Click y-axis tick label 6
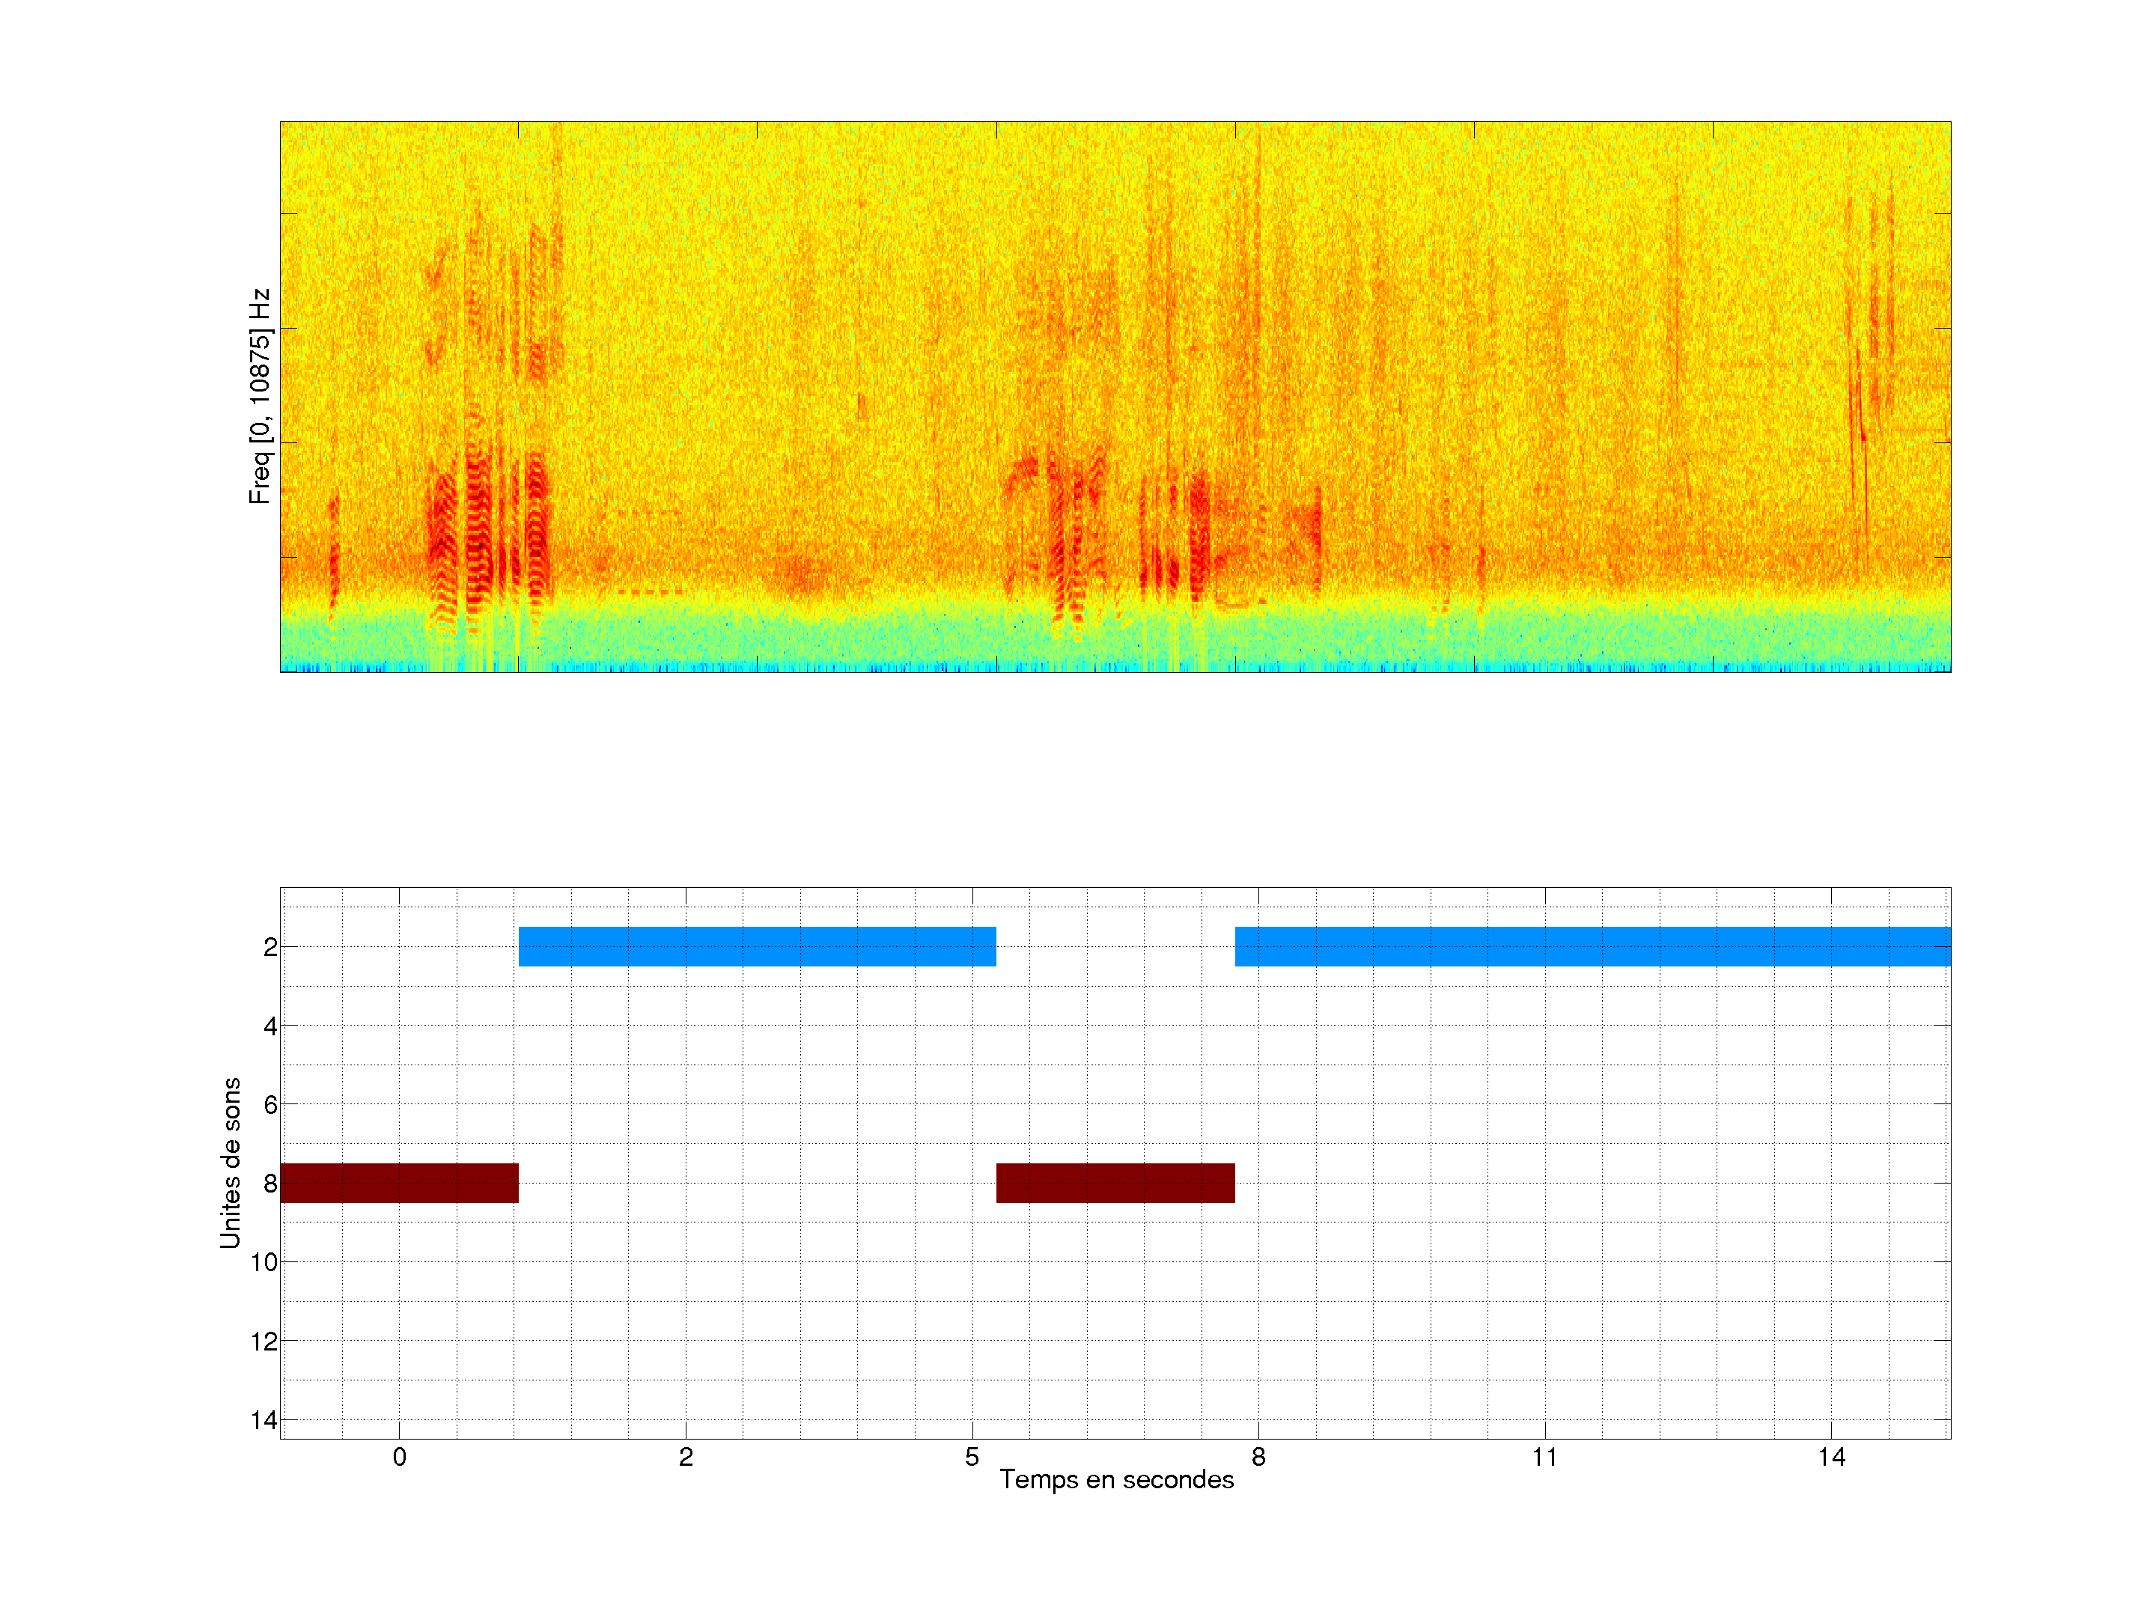 click(x=270, y=1105)
